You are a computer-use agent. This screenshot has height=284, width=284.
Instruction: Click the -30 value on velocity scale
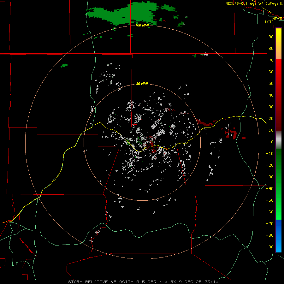[x=270, y=177]
